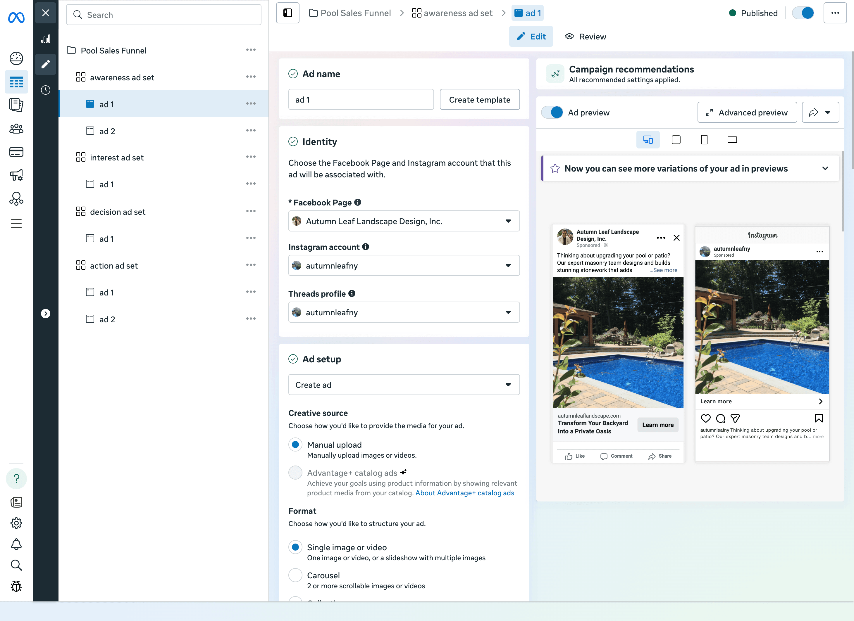Toggle the Ad preview switch
The image size is (854, 621).
point(552,112)
